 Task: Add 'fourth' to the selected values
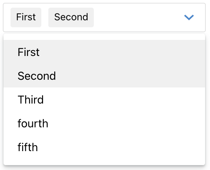33,123
